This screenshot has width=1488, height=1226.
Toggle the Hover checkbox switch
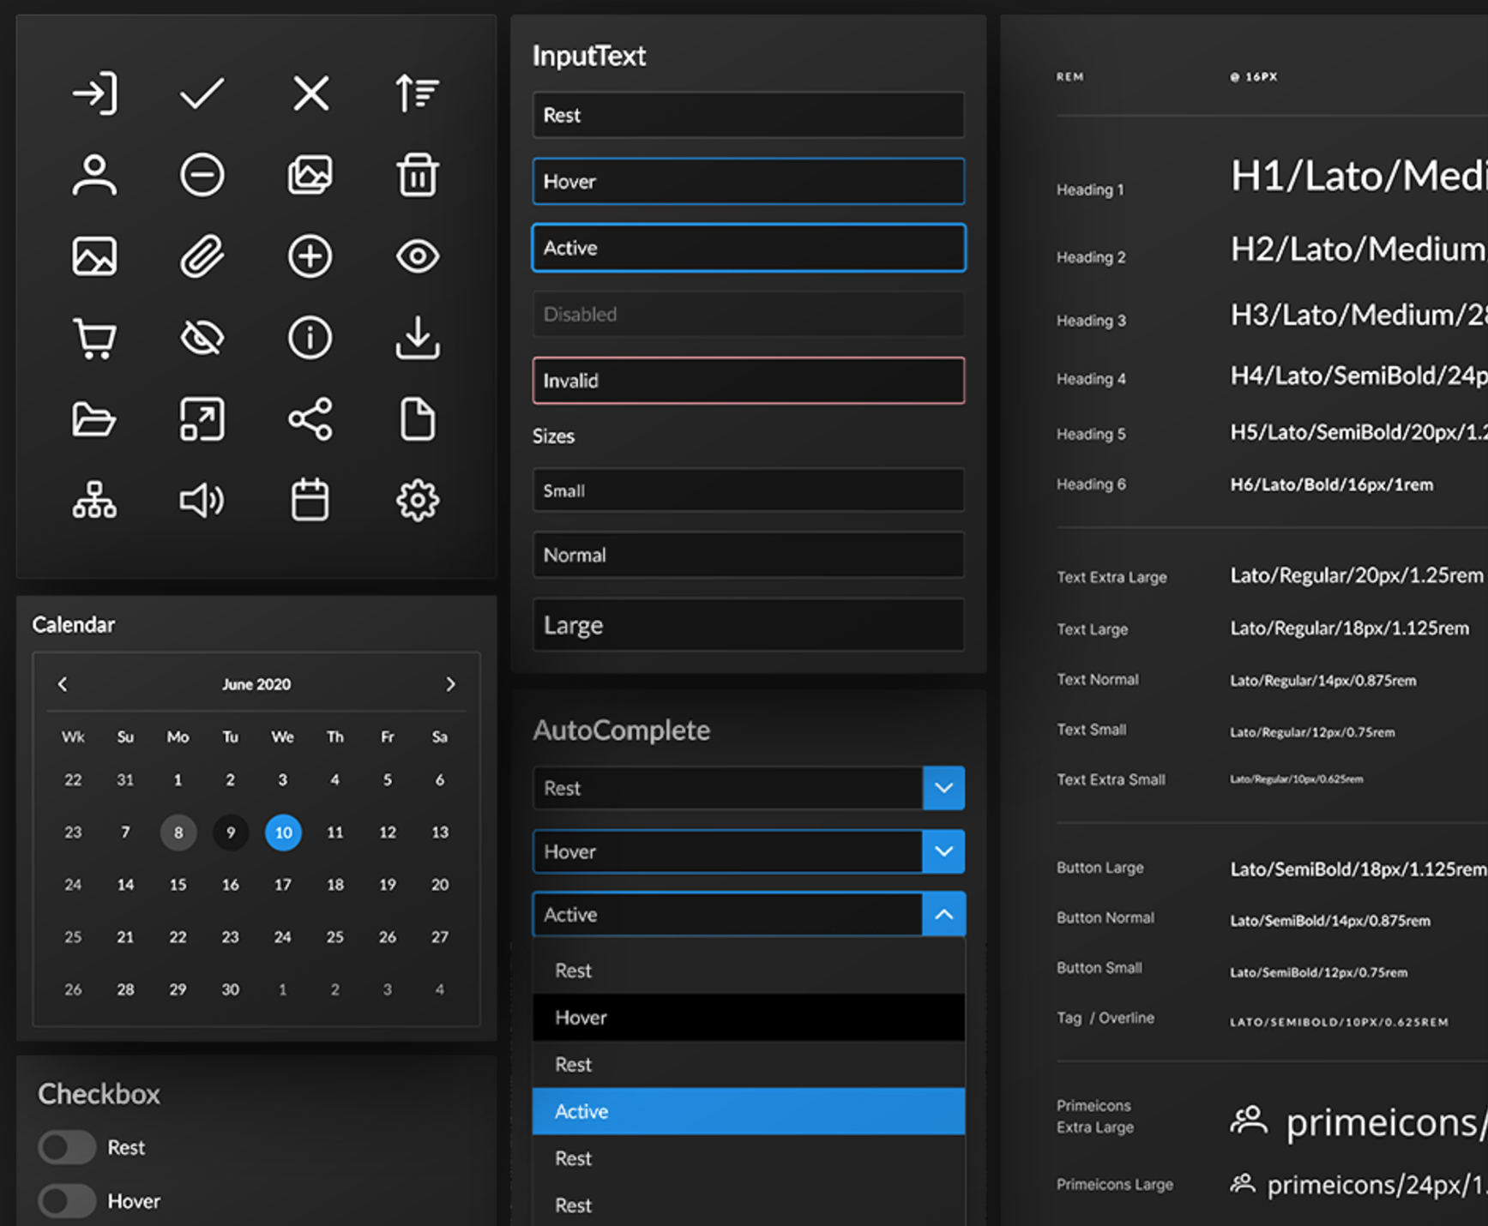(67, 1201)
